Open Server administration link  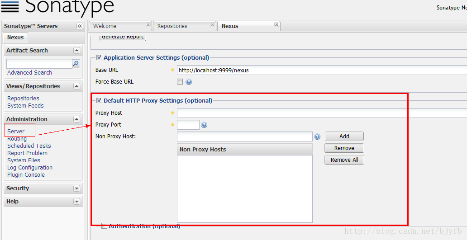point(16,132)
